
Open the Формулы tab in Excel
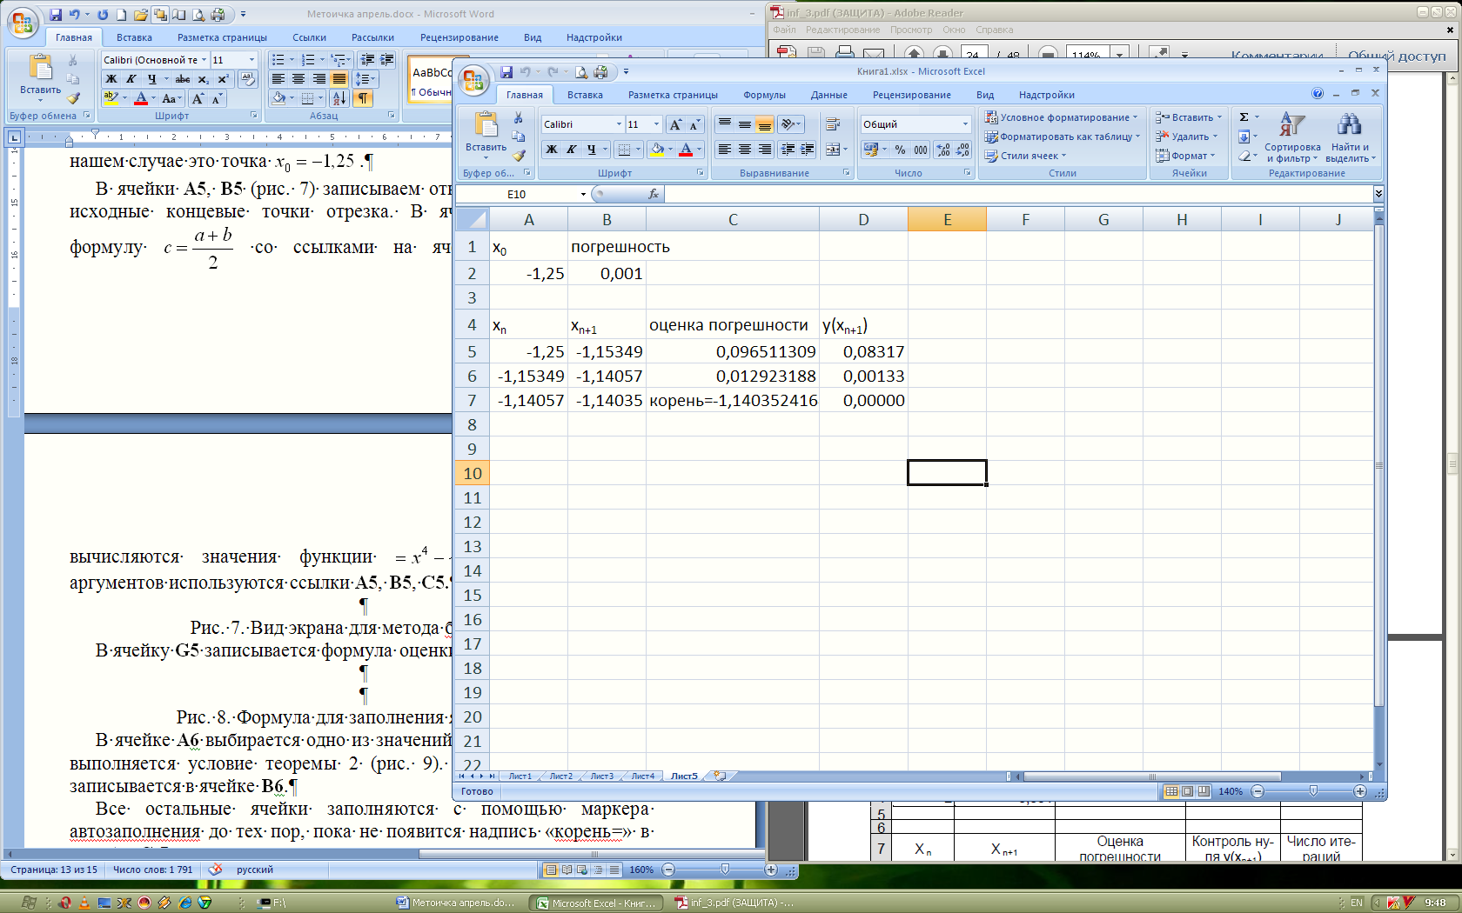click(x=764, y=95)
